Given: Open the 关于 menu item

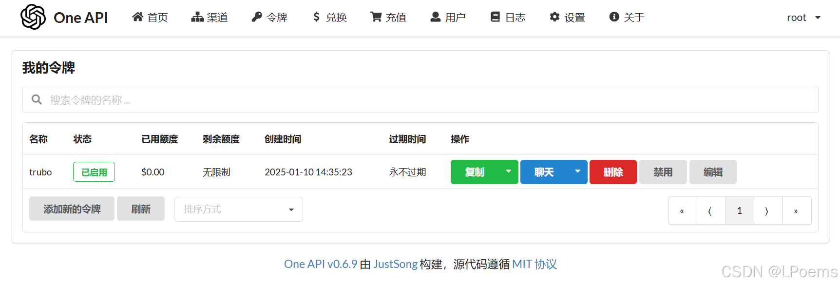Looking at the screenshot, I should coord(627,18).
